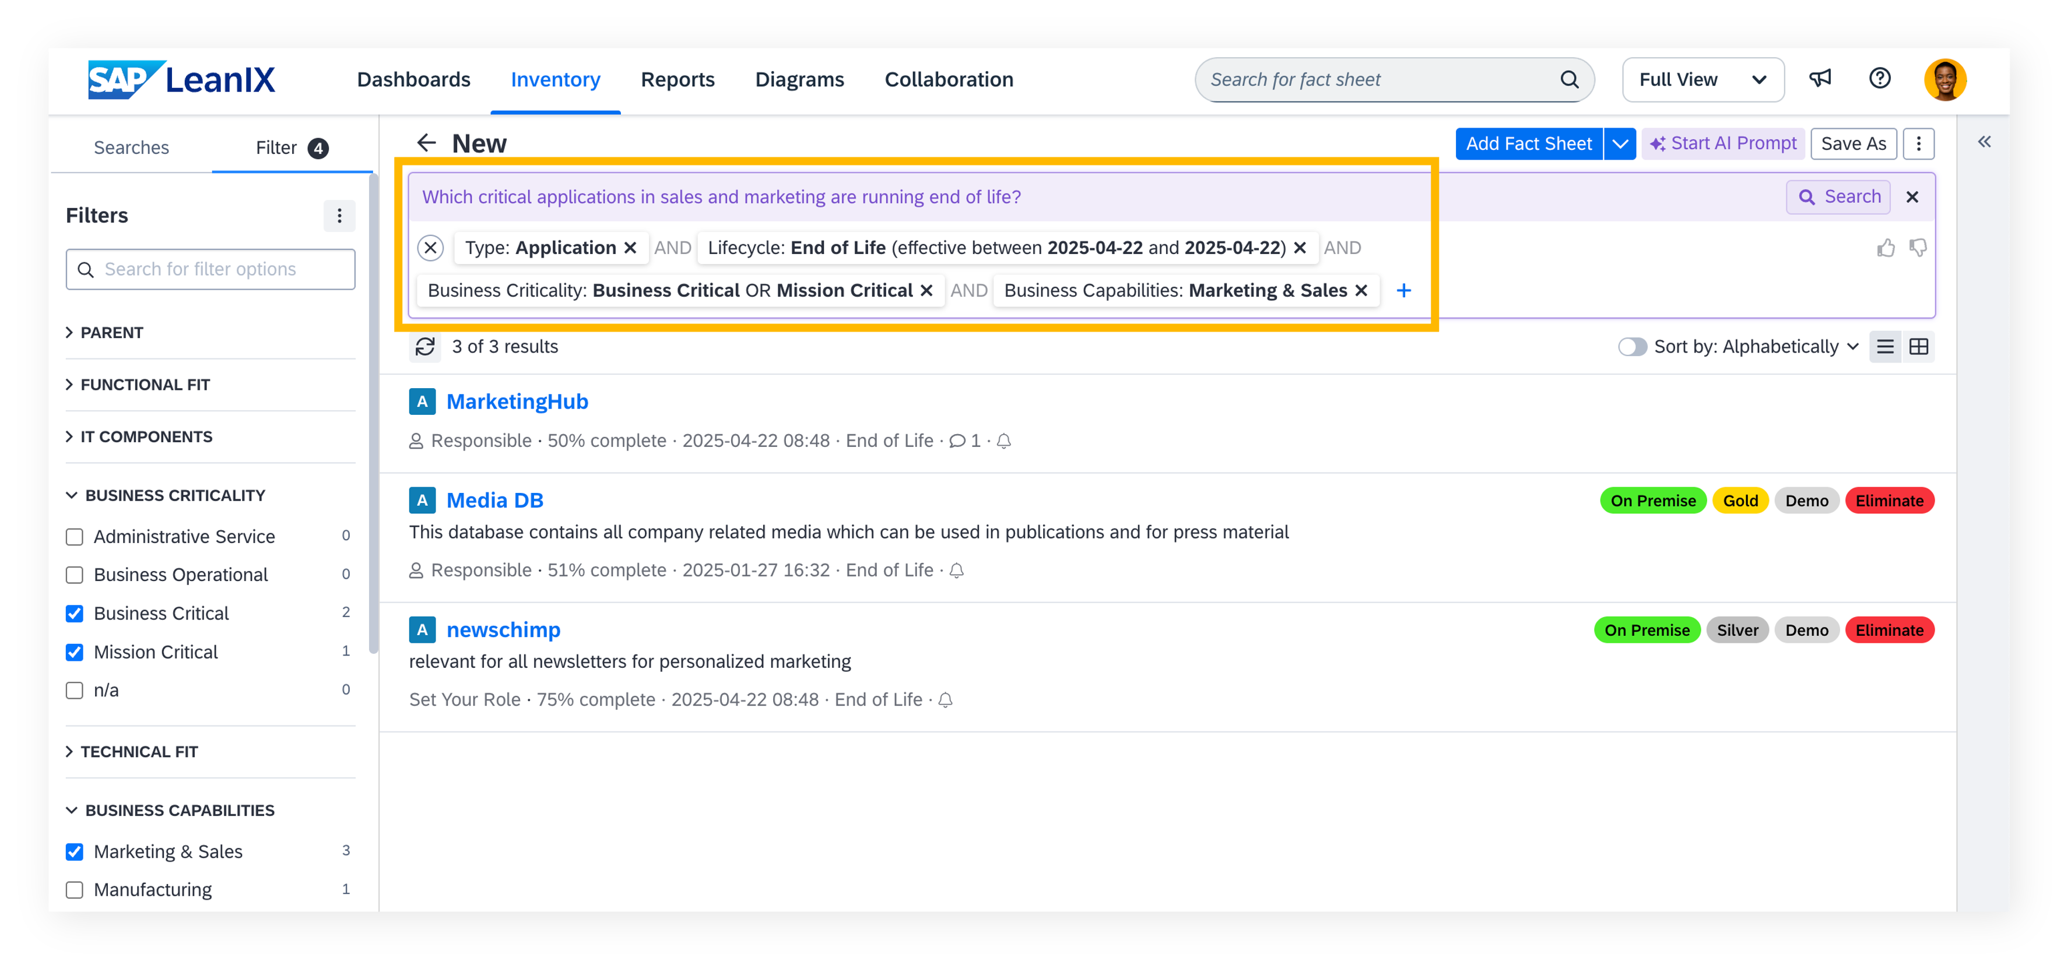This screenshot has height=972, width=2071.
Task: Refresh the results list
Action: [424, 346]
